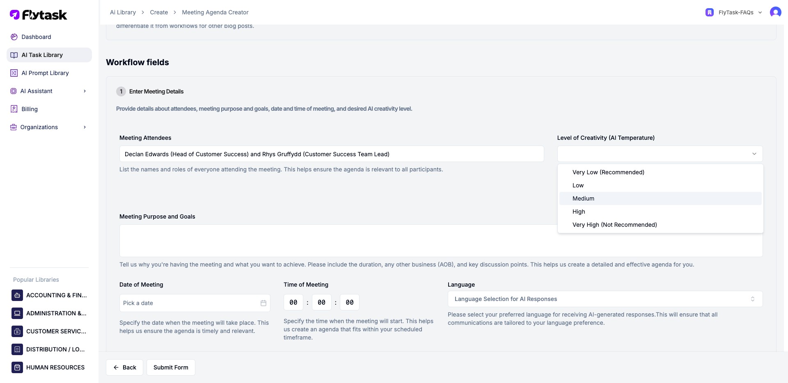Click the AI Assistant chip icon
This screenshot has width=788, height=383.
(13, 91)
